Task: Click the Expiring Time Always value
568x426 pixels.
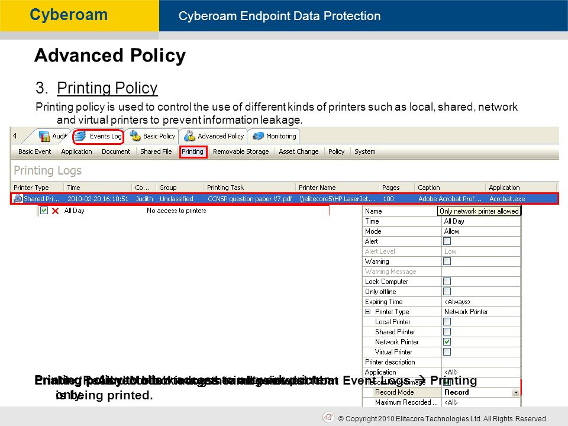Action: point(481,302)
